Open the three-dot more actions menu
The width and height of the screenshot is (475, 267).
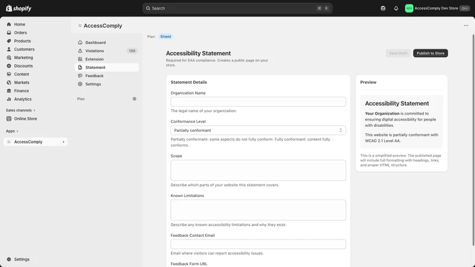pyautogui.click(x=466, y=26)
